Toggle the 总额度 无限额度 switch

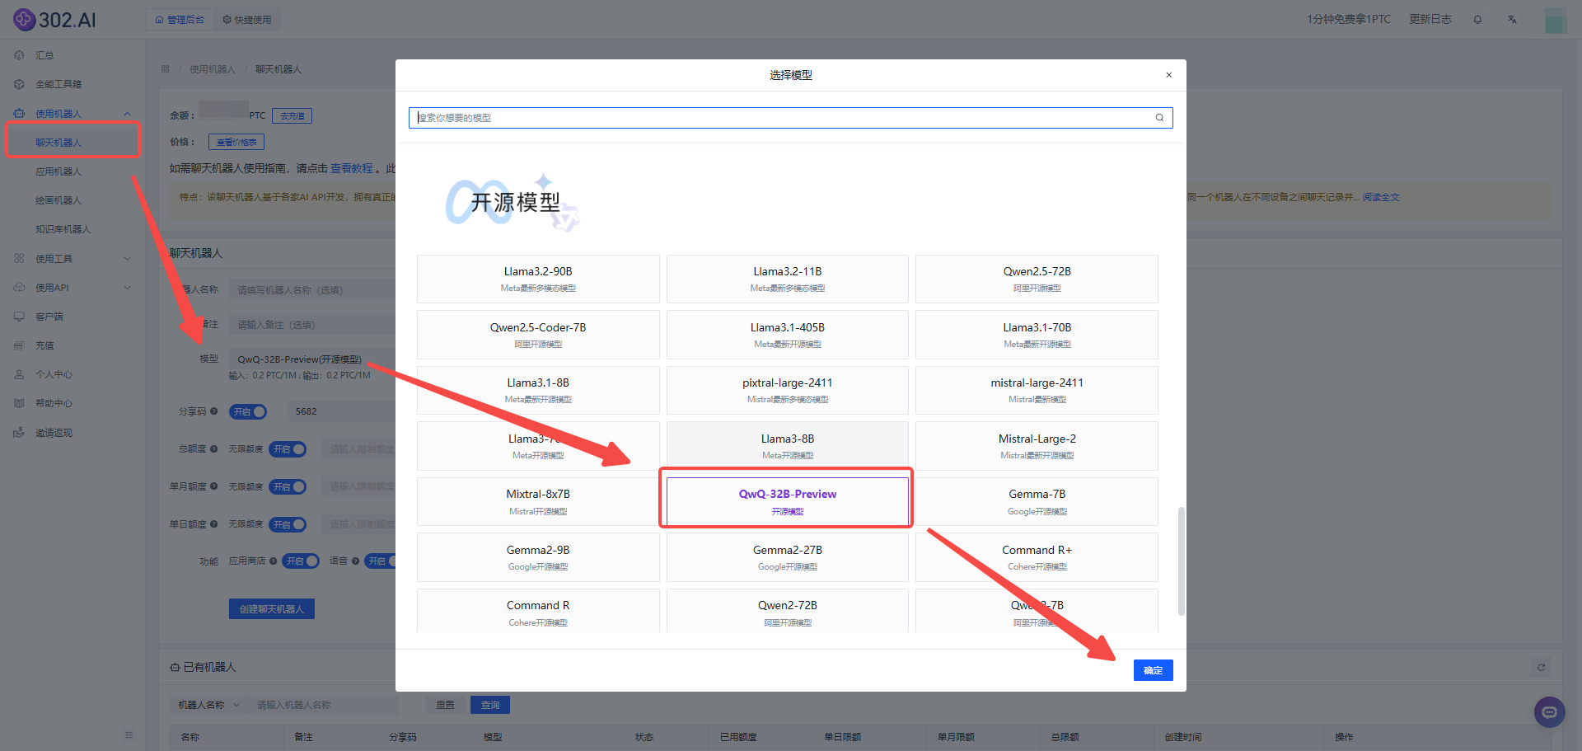[x=288, y=449]
